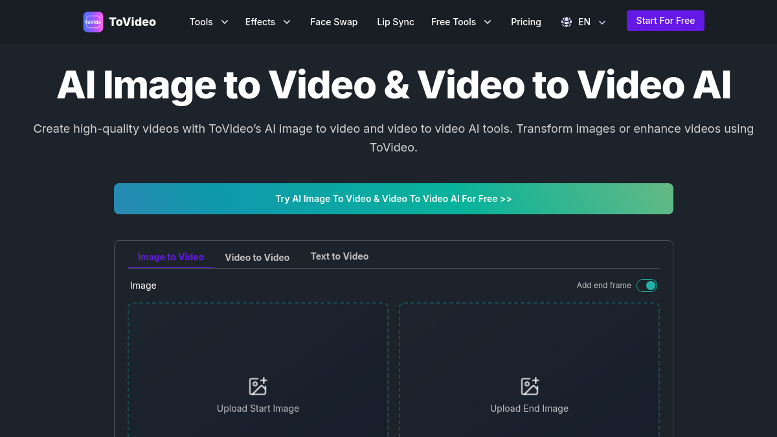Screen dimensions: 777x437
Task: Expand the Free Tools dropdown chevron
Action: (488, 22)
